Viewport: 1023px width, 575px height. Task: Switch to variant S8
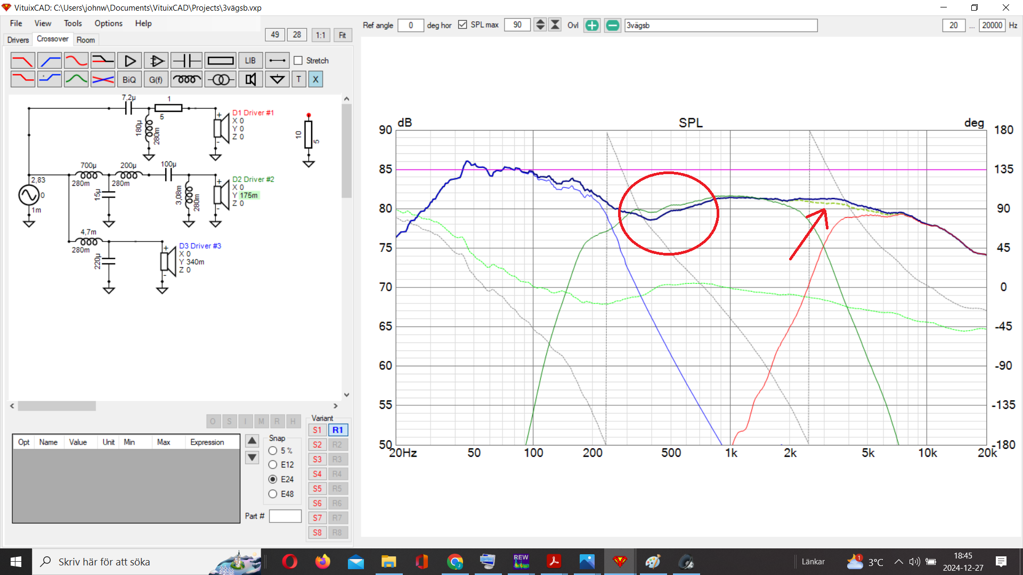click(317, 532)
